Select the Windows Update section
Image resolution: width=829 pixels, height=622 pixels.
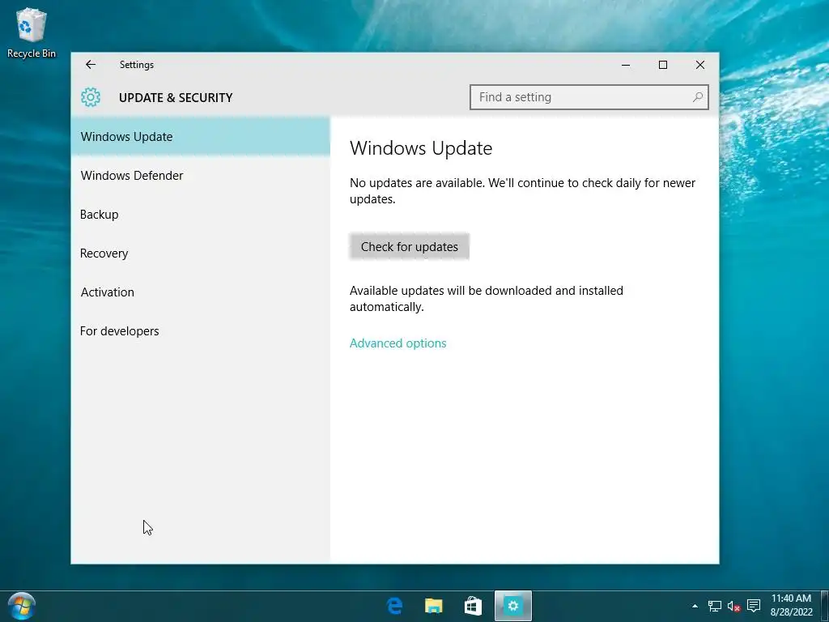(201, 136)
